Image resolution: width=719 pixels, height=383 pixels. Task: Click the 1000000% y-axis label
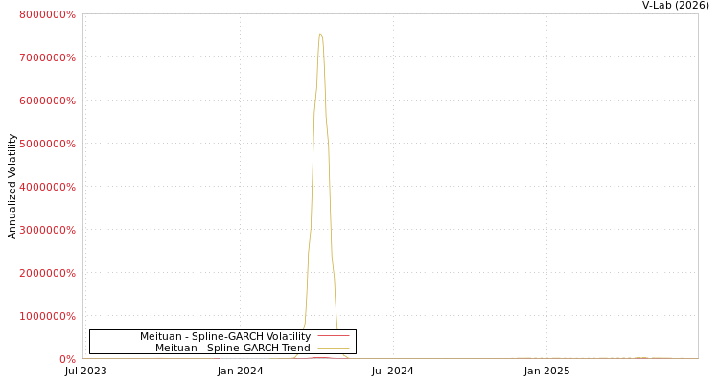(47, 316)
